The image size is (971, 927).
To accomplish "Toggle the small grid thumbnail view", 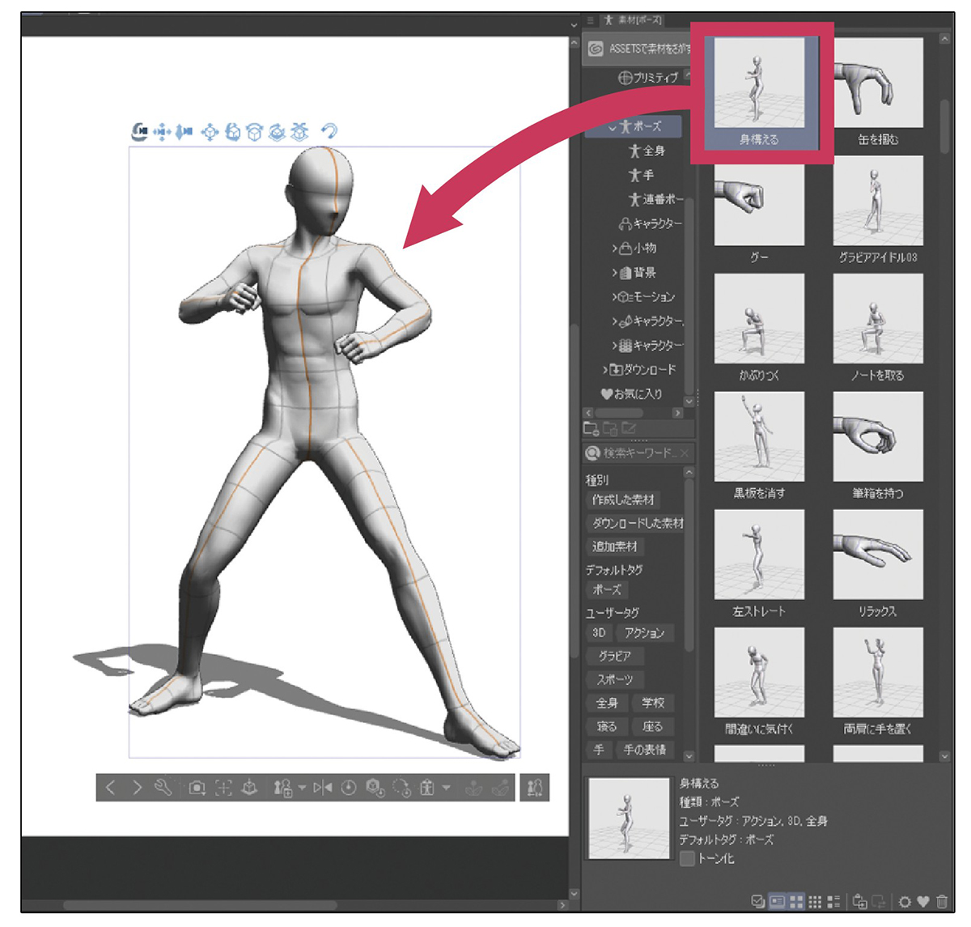I will (815, 901).
